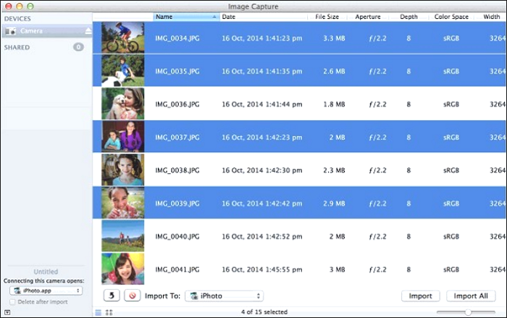The width and height of the screenshot is (507, 318).
Task: Click the Import All button
Action: (x=471, y=296)
